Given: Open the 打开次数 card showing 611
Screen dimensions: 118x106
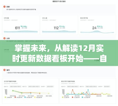Looking at the screenshot, I should (21, 25).
